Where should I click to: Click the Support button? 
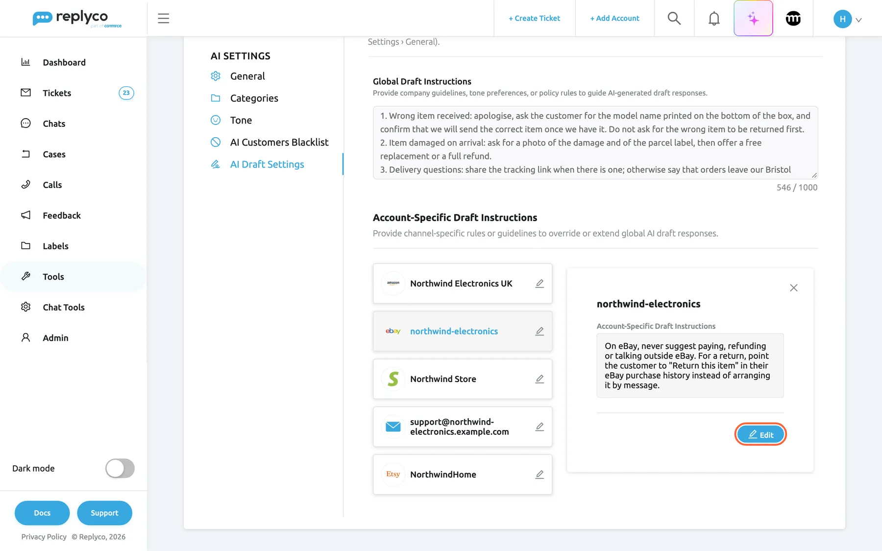[104, 513]
